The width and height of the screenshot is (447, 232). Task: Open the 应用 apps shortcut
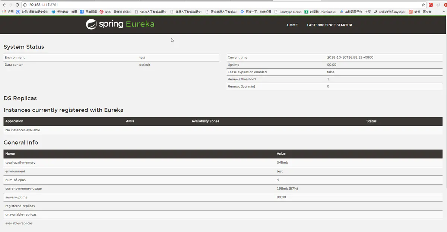(x=8, y=12)
